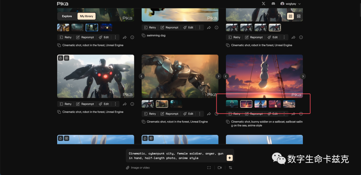Show next clip of silver crouching robot
Screen dimensions: 361x175
[x=218, y=76]
